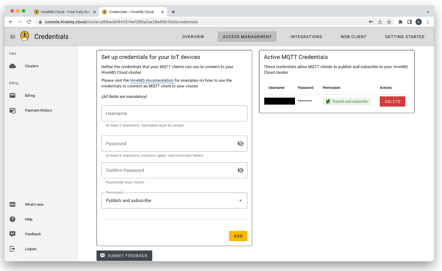Show the Password field contents
The image size is (442, 271).
click(240, 143)
